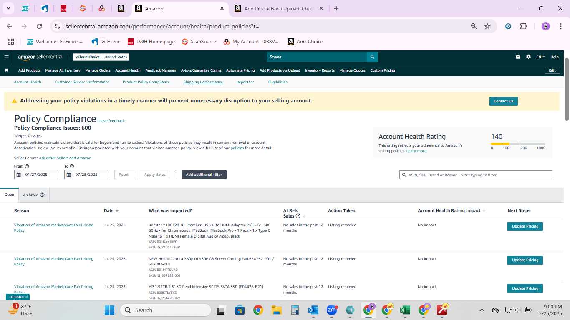570x320 pixels.
Task: Click Update Pricing for the Rocstor adapter row
Action: 525,226
